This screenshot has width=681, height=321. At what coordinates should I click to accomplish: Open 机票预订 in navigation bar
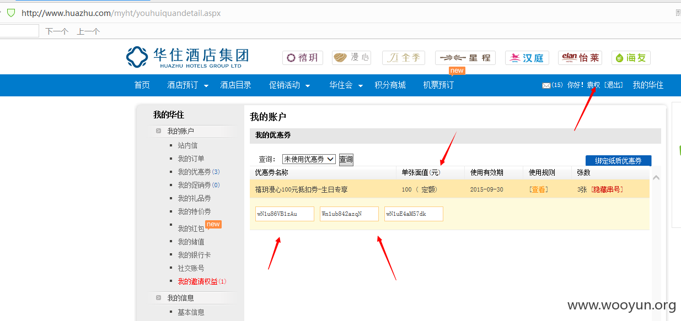438,85
